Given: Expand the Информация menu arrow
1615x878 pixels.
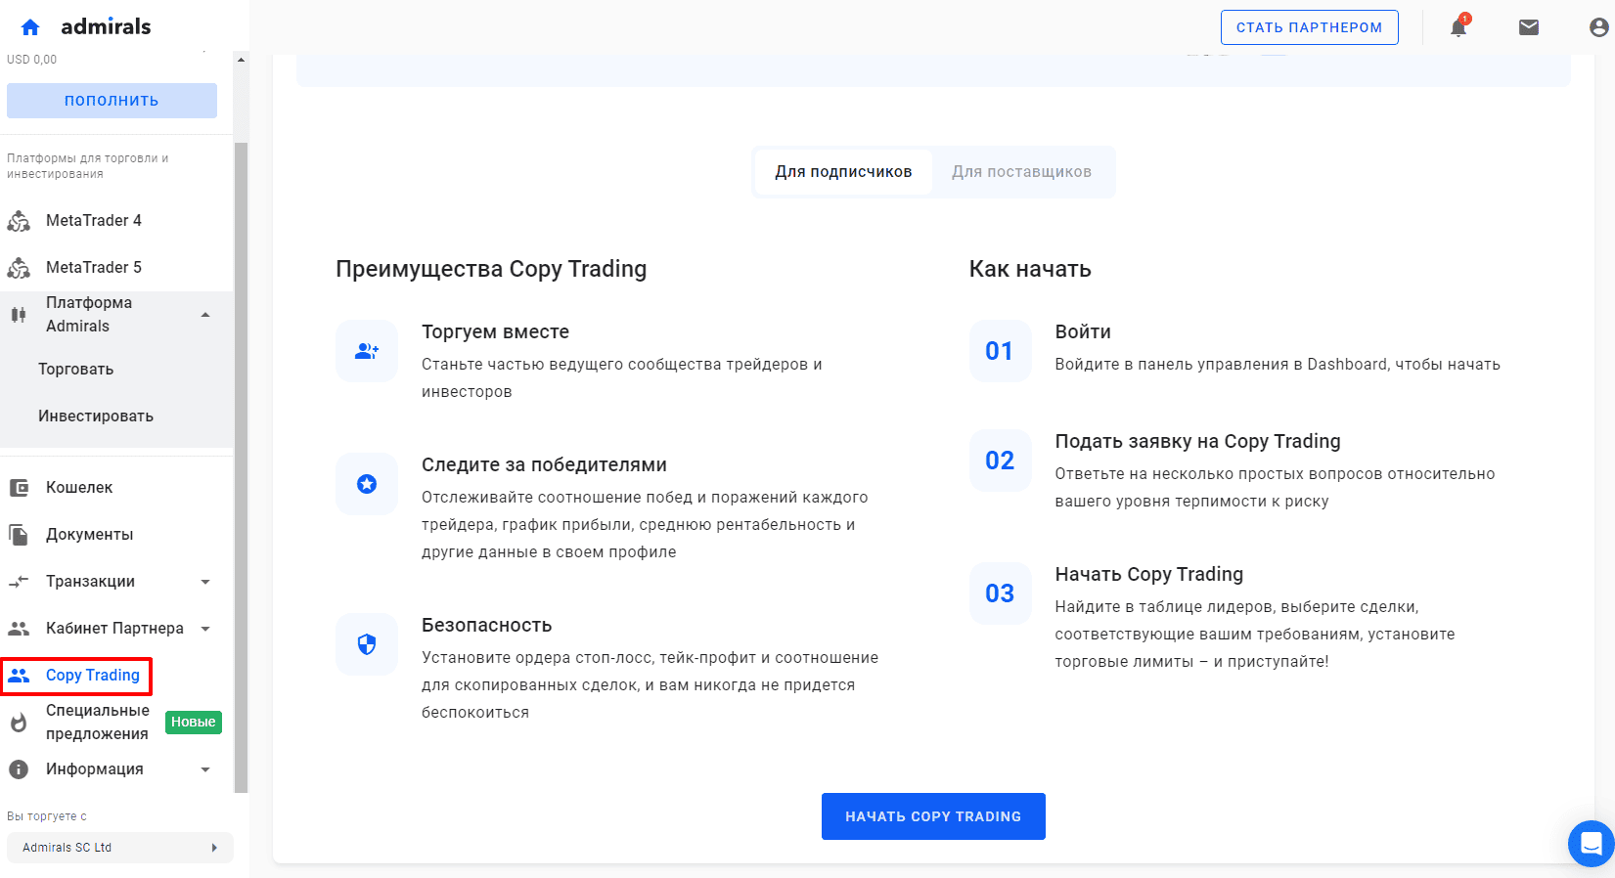Looking at the screenshot, I should click(205, 769).
